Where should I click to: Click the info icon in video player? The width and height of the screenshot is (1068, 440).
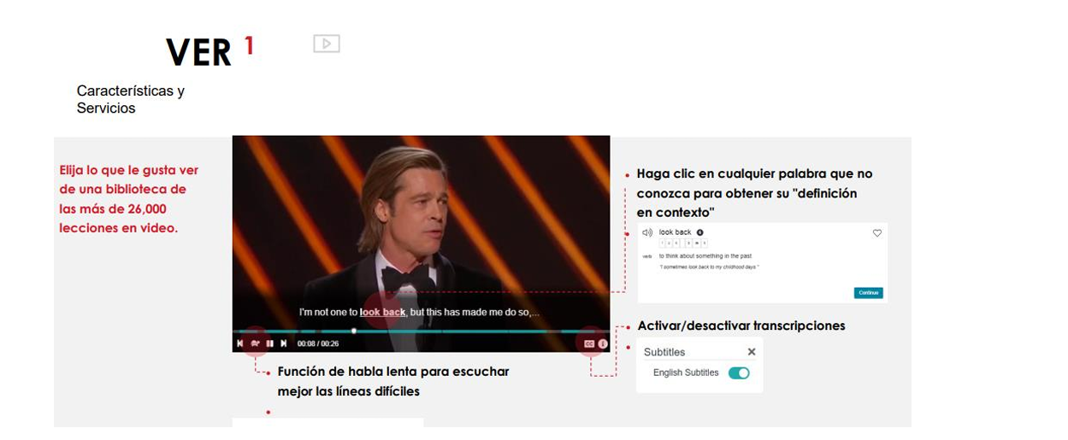click(x=603, y=343)
